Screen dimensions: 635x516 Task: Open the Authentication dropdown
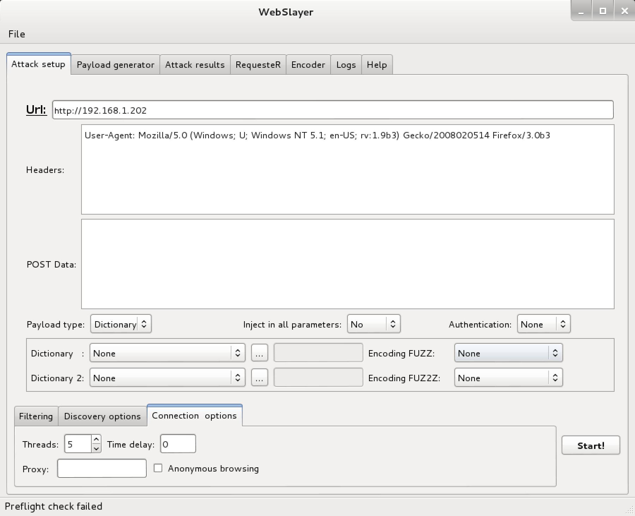click(543, 324)
